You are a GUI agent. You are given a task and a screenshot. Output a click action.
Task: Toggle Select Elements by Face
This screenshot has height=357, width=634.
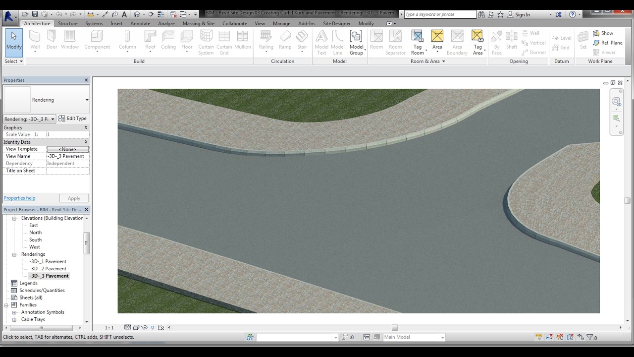(570, 337)
